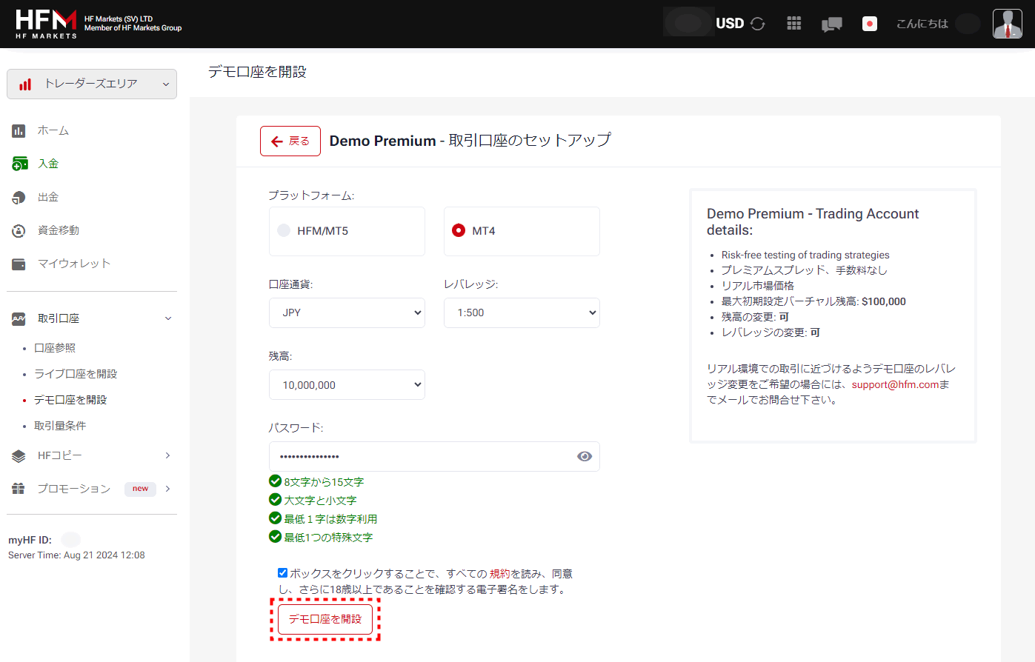Click the promotion gift icon
This screenshot has height=662, width=1035.
pos(19,489)
